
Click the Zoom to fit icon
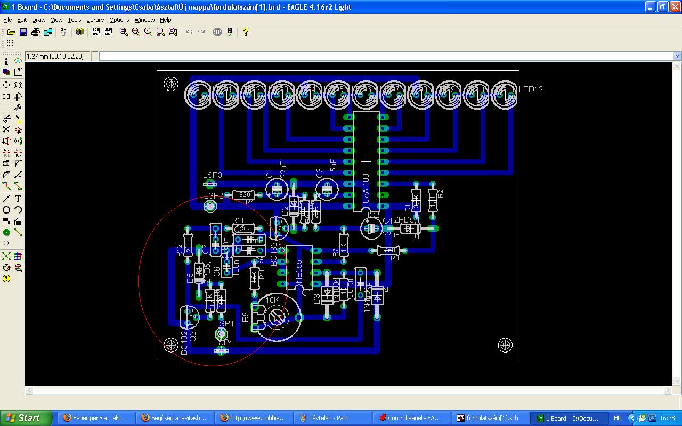click(124, 32)
